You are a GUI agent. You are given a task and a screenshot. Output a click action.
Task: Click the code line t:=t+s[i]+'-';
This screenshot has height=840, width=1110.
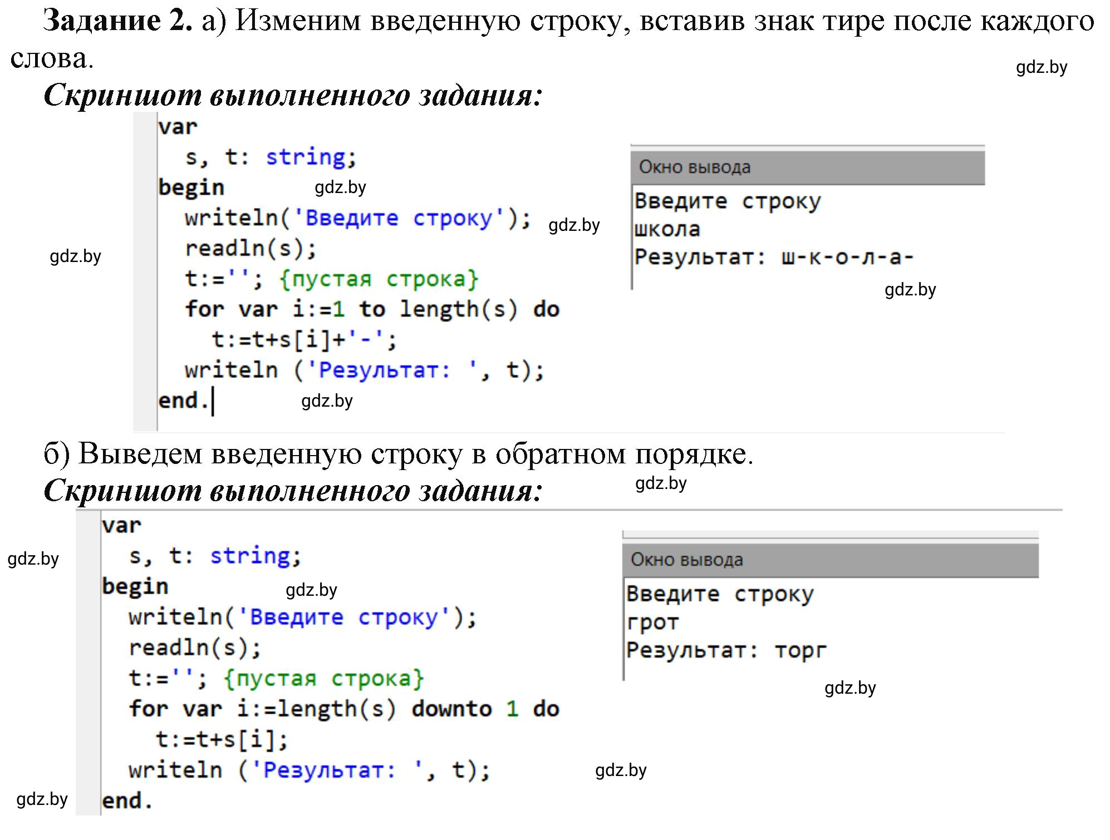(x=304, y=340)
